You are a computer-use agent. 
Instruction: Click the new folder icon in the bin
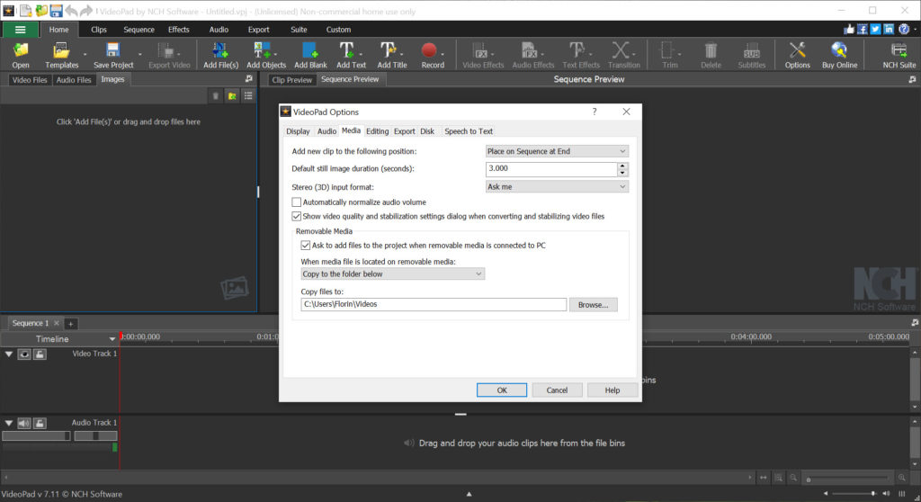[232, 96]
